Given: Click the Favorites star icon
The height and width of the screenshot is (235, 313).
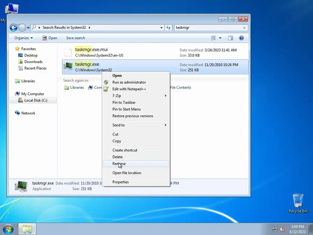Looking at the screenshot, I should pyautogui.click(x=17, y=49).
